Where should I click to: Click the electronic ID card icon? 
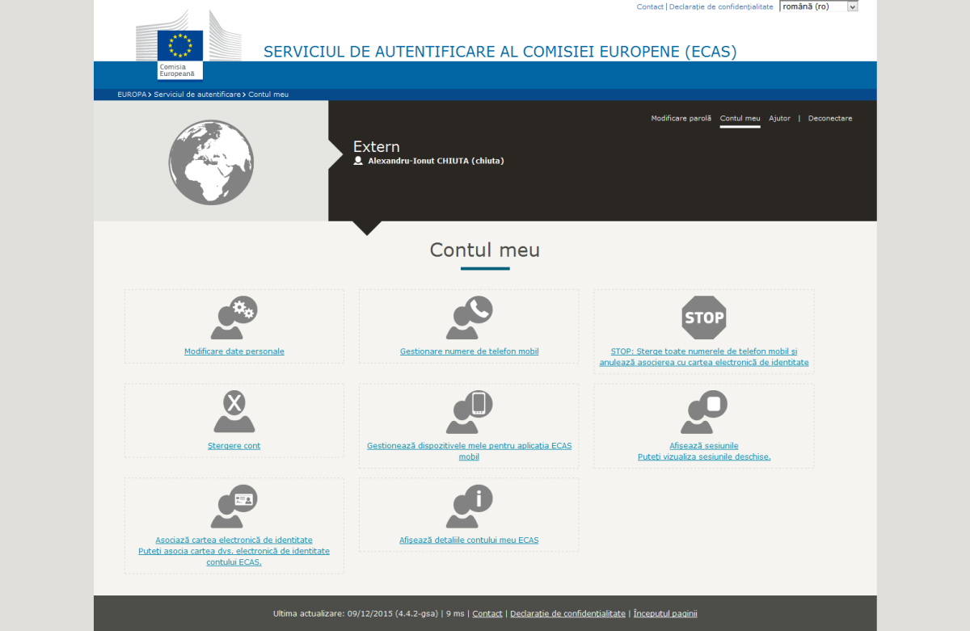[x=234, y=507]
